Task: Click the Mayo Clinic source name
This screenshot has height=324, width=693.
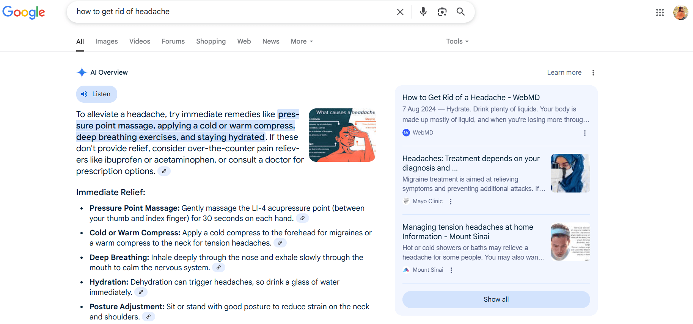Action: [x=427, y=201]
